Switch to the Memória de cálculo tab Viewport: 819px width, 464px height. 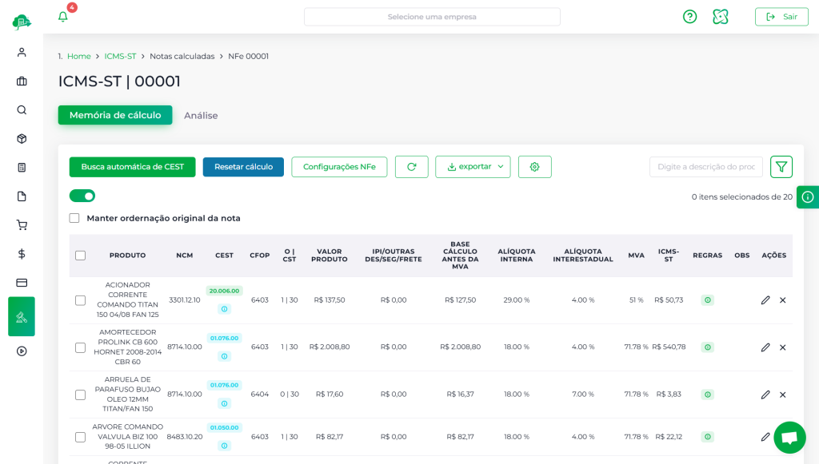click(x=115, y=115)
